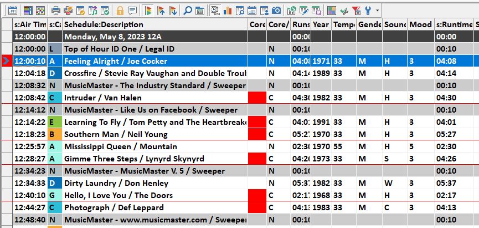Click the calendar icon at toolbar start
Screen dimensions: 479x228
point(12,10)
